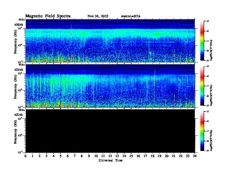This screenshot has width=232, height=179.
Task: Click the "Magnetic Field Spectra" title
Action: (48, 16)
